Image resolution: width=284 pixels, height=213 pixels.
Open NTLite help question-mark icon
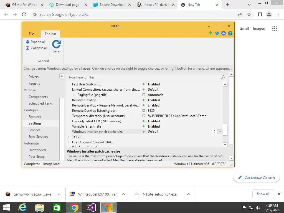click(x=230, y=33)
